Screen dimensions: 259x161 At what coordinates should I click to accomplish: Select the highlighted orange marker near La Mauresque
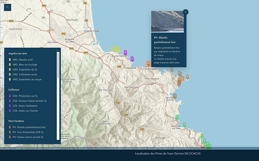148,64
